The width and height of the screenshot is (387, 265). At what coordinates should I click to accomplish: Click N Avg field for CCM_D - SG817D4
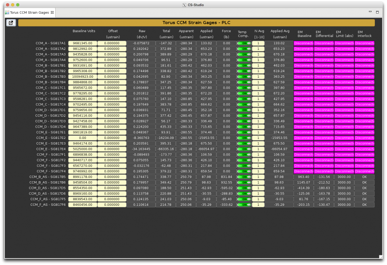coord(258,127)
